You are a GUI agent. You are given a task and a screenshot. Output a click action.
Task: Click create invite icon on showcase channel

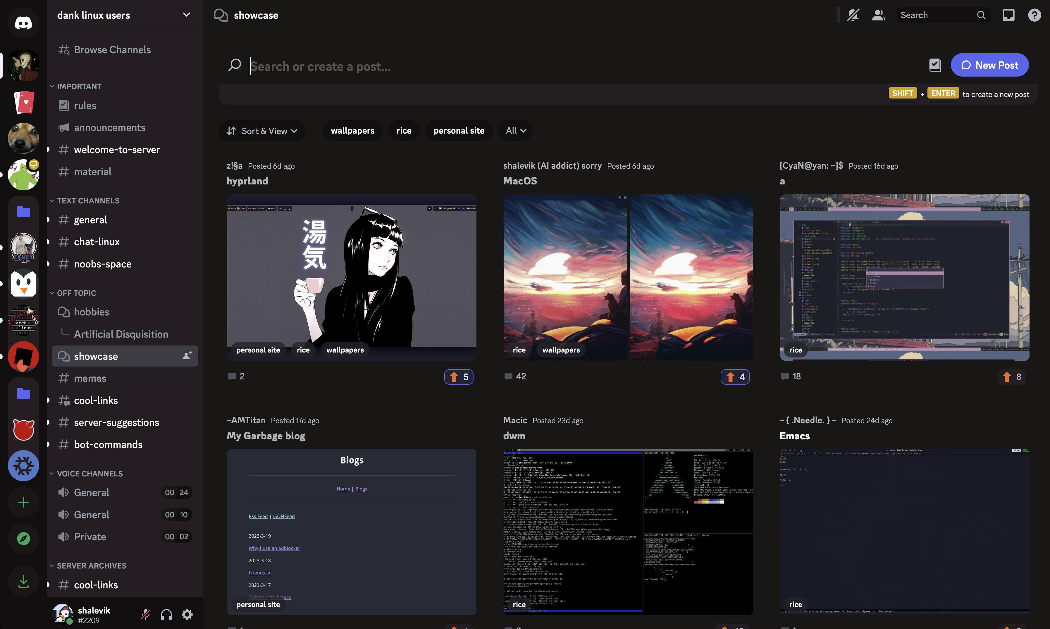point(187,356)
